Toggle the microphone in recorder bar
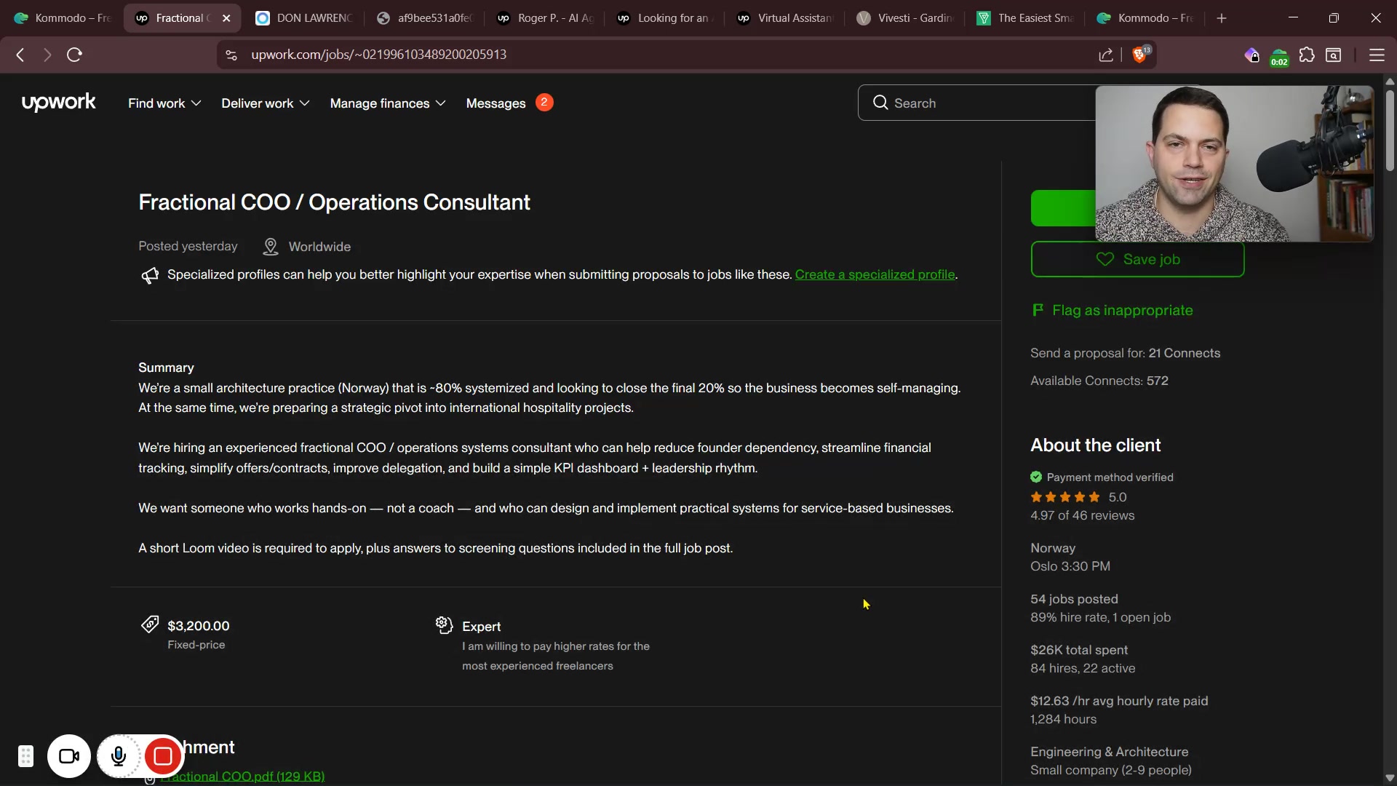Image resolution: width=1397 pixels, height=786 pixels. tap(119, 757)
